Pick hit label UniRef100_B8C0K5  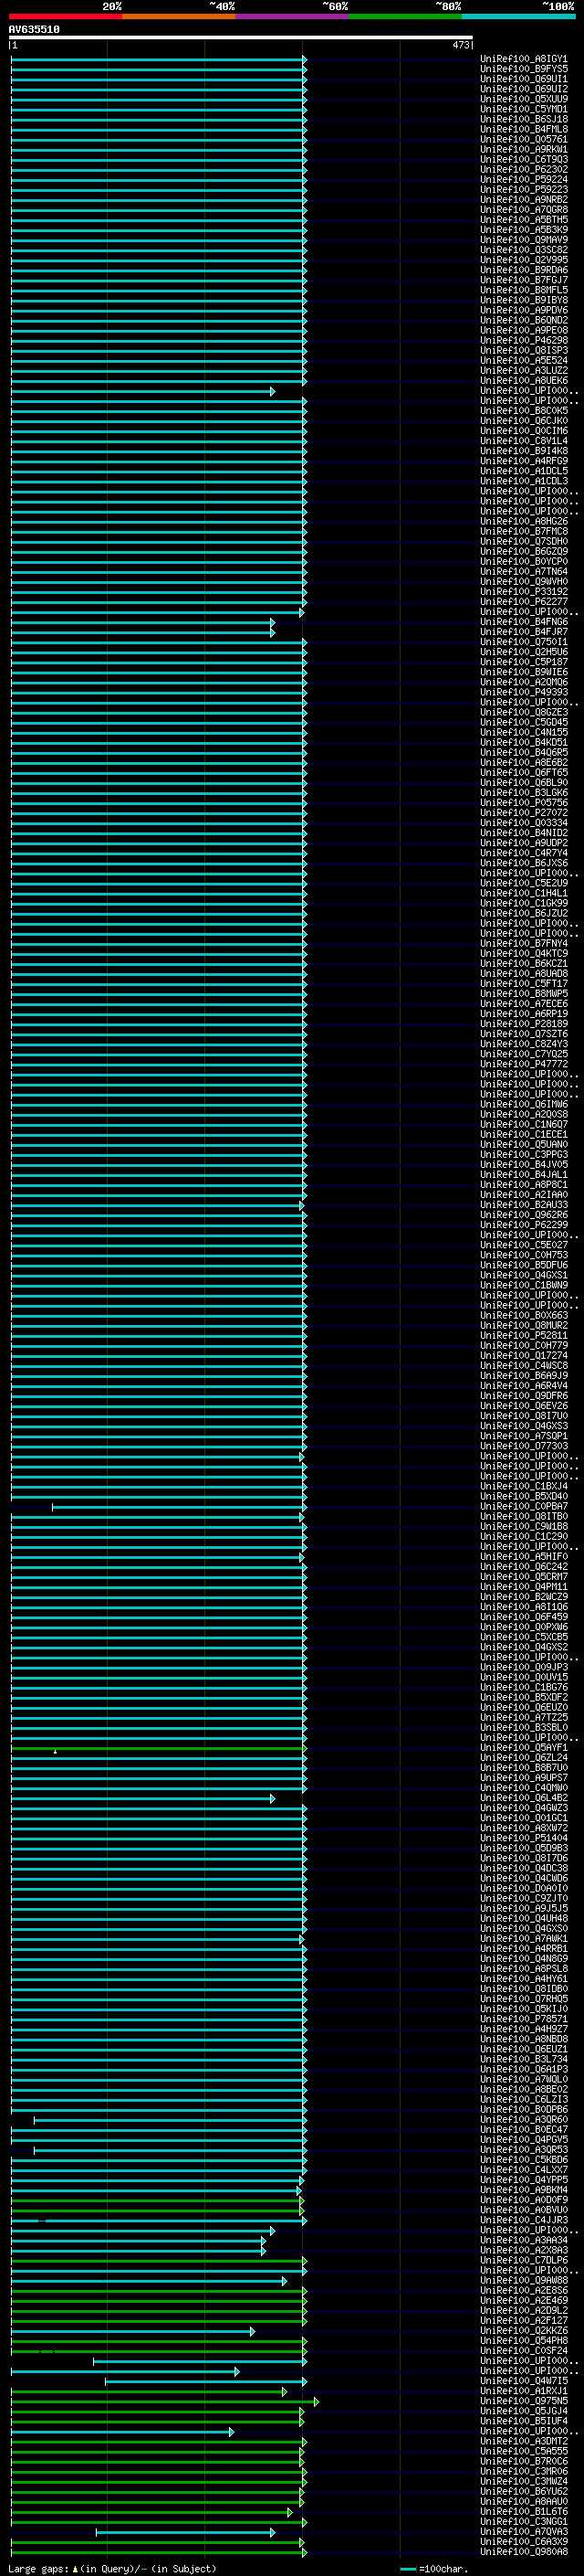[524, 411]
